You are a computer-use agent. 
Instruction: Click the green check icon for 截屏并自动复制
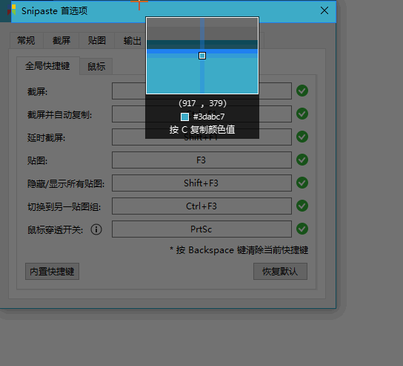click(x=302, y=114)
